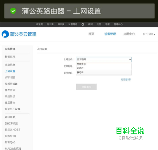Open DHCP设置 in sidebar

click(11, 123)
